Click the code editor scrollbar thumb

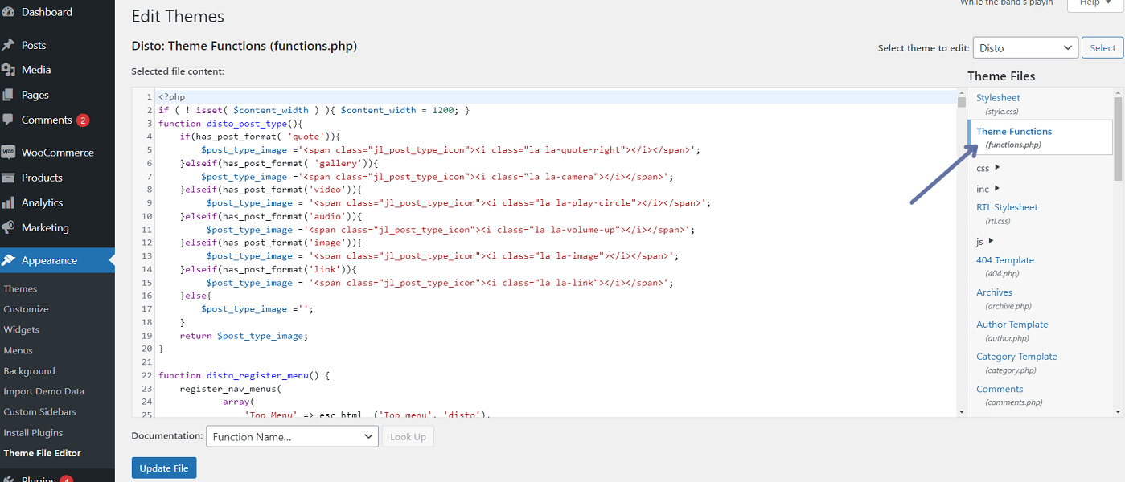pos(962,102)
